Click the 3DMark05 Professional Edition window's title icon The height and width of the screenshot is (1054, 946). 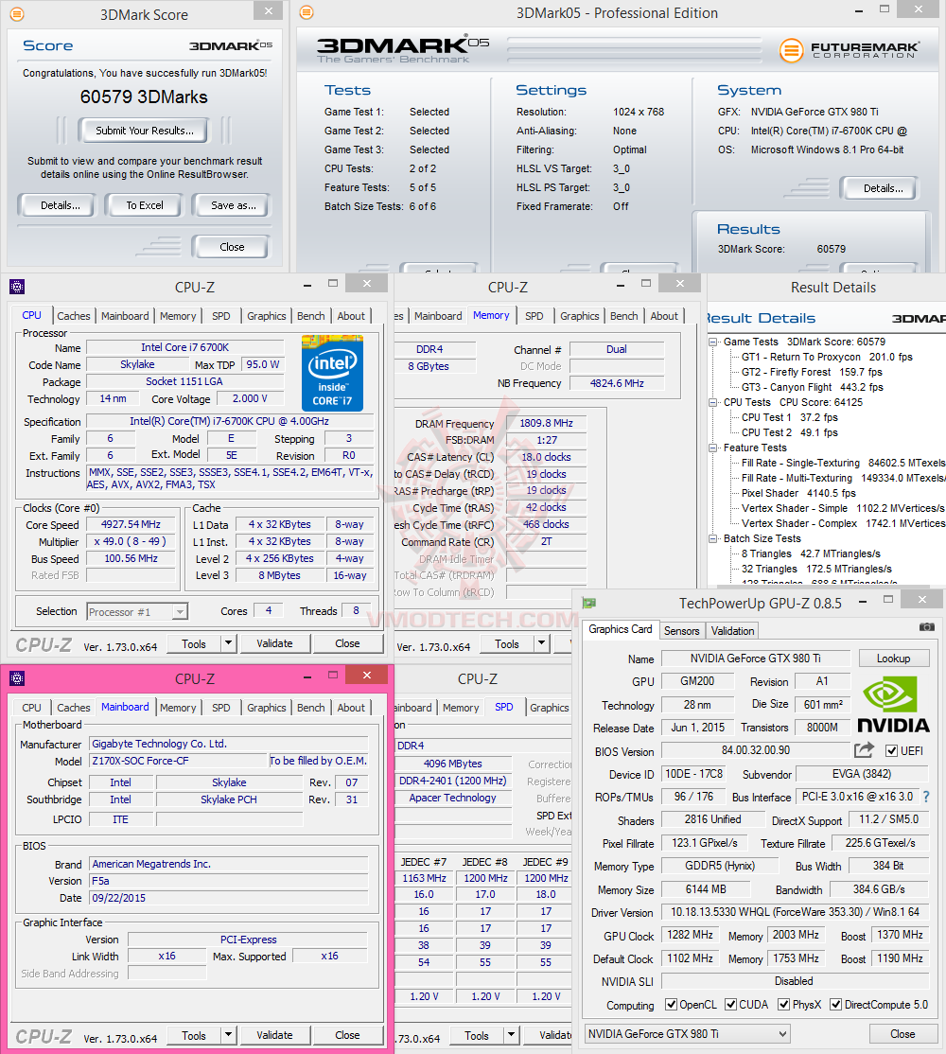[x=307, y=12]
